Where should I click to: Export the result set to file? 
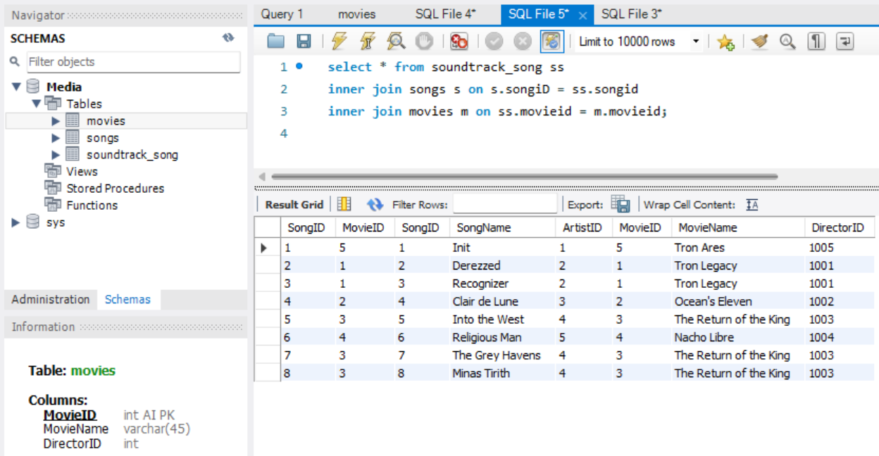point(621,205)
